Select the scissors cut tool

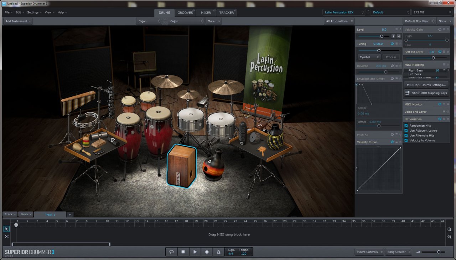pos(6,237)
